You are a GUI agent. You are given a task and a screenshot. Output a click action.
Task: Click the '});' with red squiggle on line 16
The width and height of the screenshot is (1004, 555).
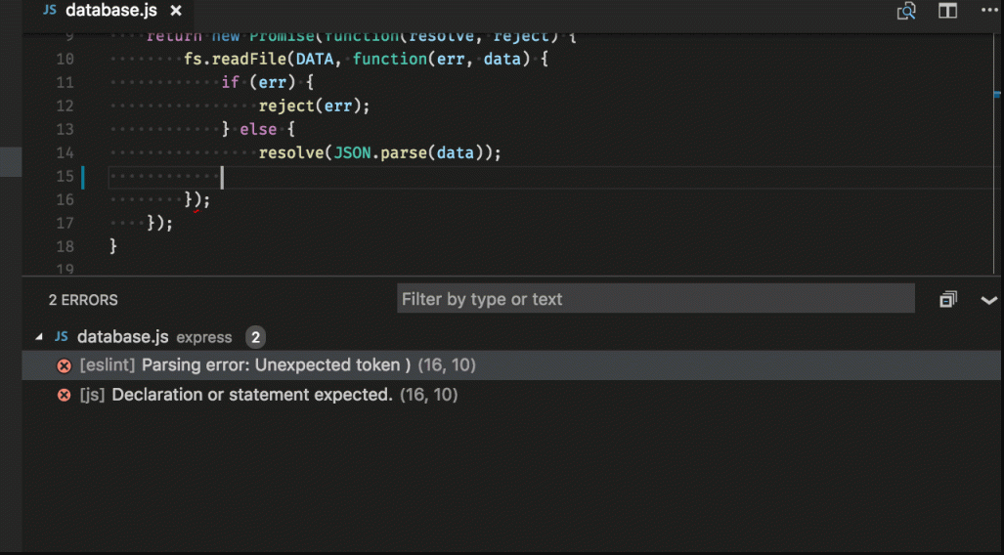pyautogui.click(x=197, y=200)
